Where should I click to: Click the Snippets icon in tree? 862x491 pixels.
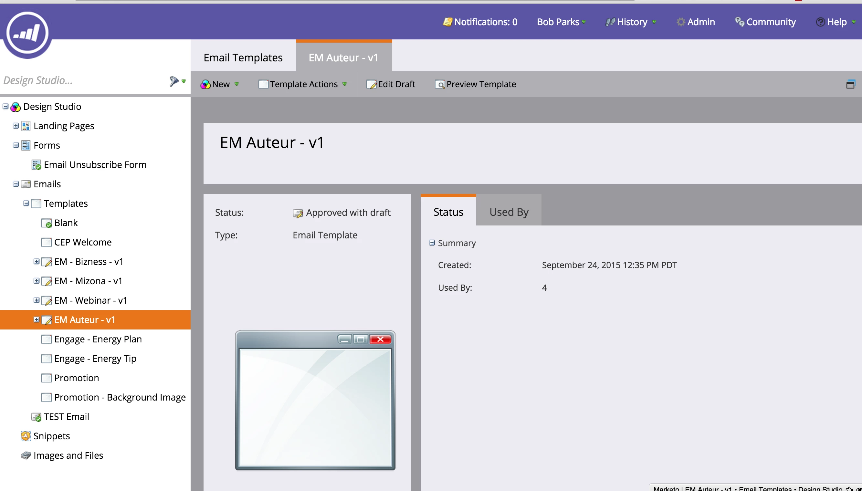[x=25, y=436]
